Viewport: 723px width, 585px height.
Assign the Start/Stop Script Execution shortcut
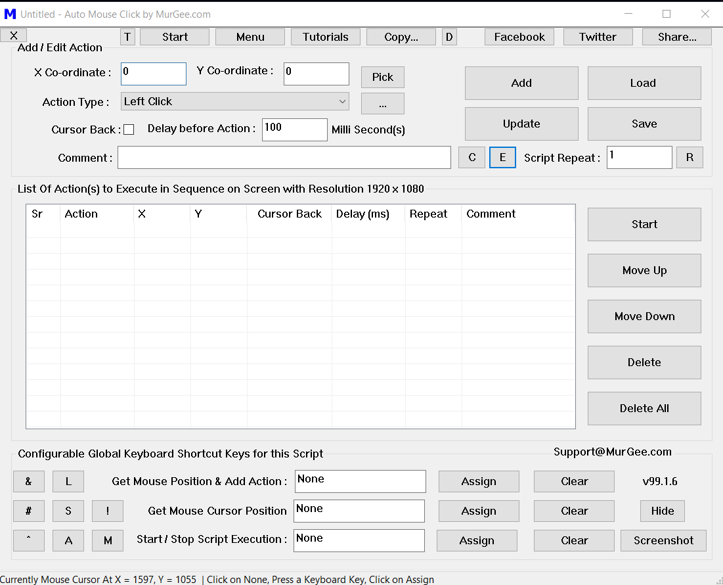(x=477, y=540)
